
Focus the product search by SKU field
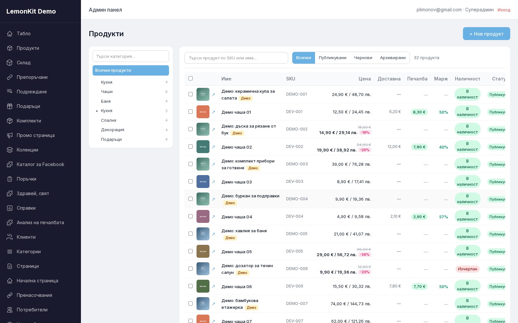tap(236, 58)
